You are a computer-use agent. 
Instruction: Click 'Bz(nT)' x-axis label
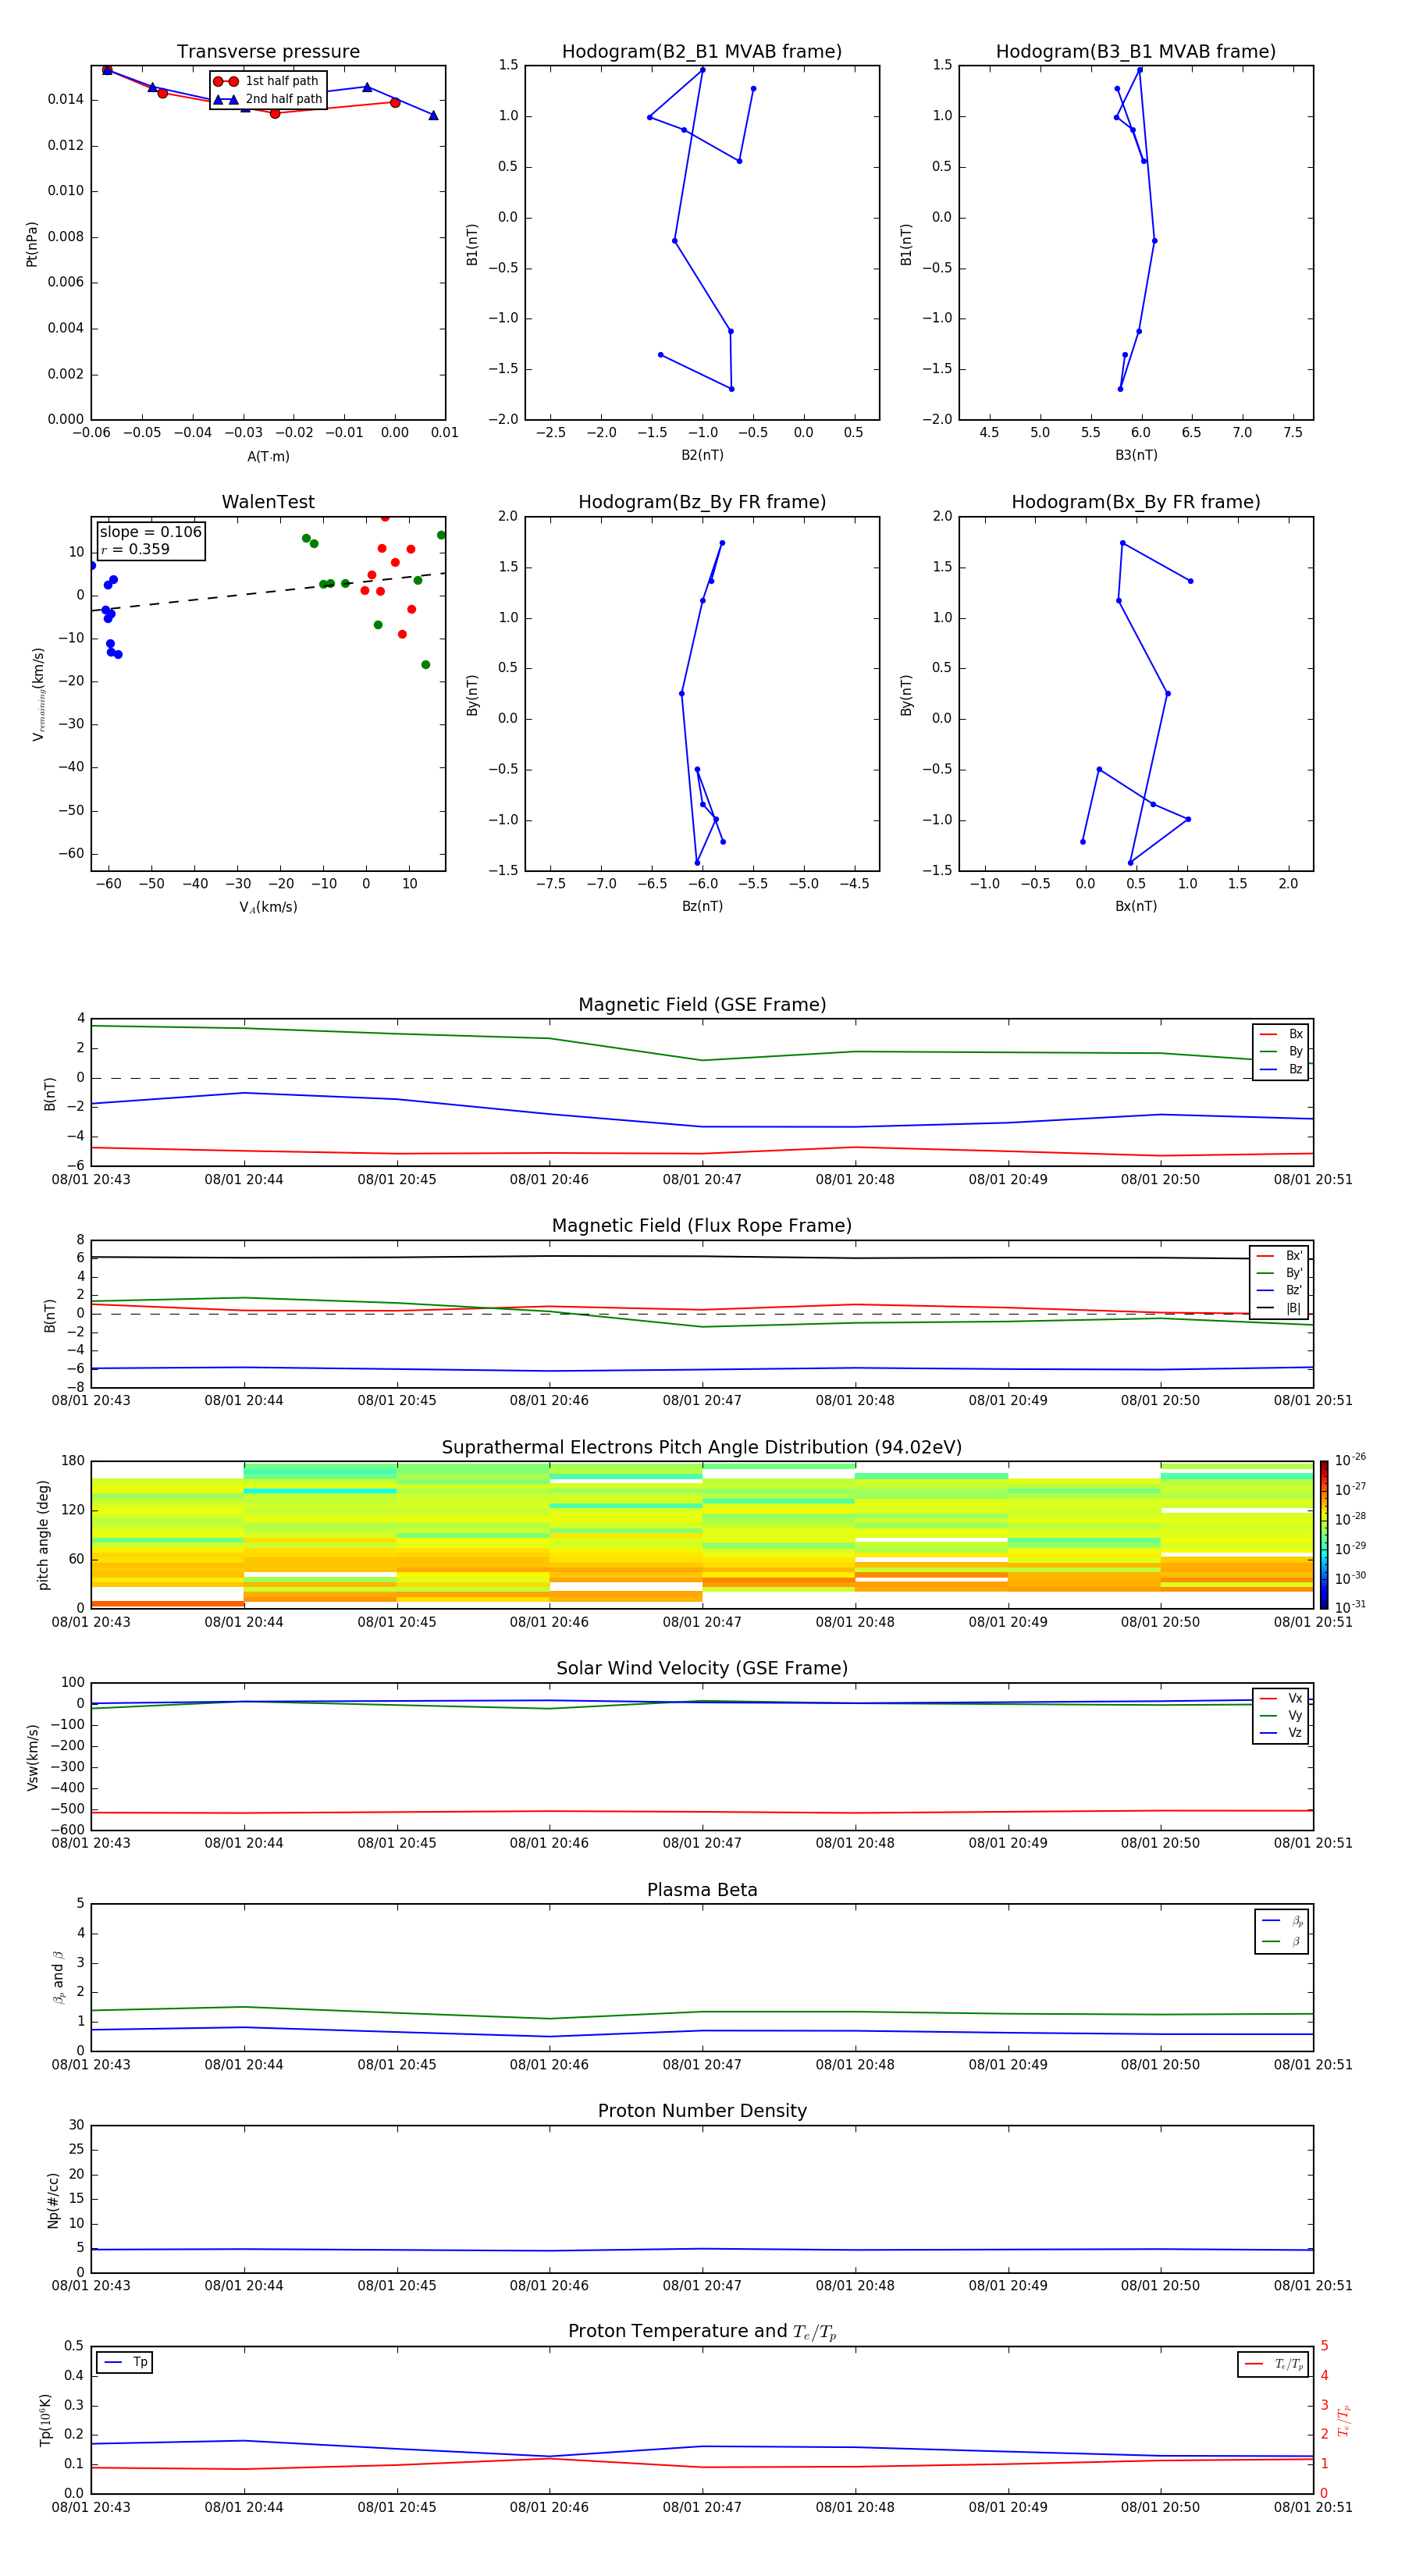click(x=702, y=906)
